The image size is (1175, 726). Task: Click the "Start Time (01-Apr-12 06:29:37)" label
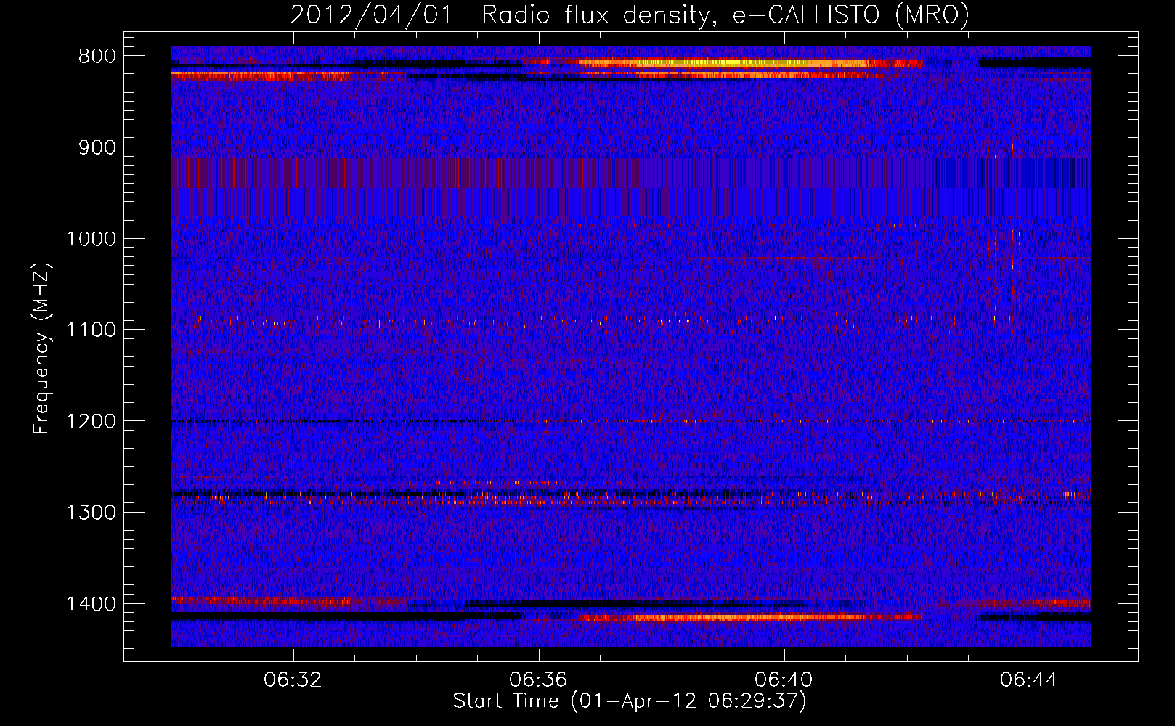click(630, 701)
